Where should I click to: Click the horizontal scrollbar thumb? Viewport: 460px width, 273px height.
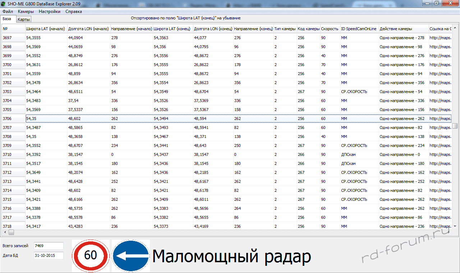pyautogui.click(x=11, y=232)
